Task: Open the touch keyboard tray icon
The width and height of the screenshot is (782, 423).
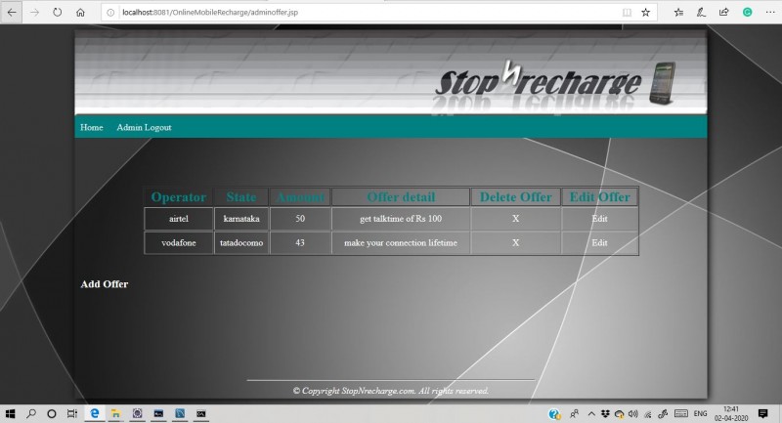Action: coord(680,414)
